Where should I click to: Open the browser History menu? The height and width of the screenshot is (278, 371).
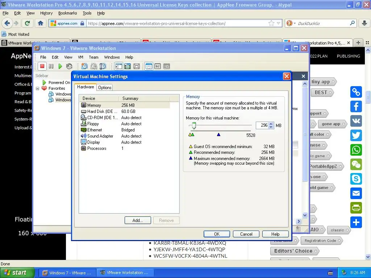pyautogui.click(x=46, y=13)
